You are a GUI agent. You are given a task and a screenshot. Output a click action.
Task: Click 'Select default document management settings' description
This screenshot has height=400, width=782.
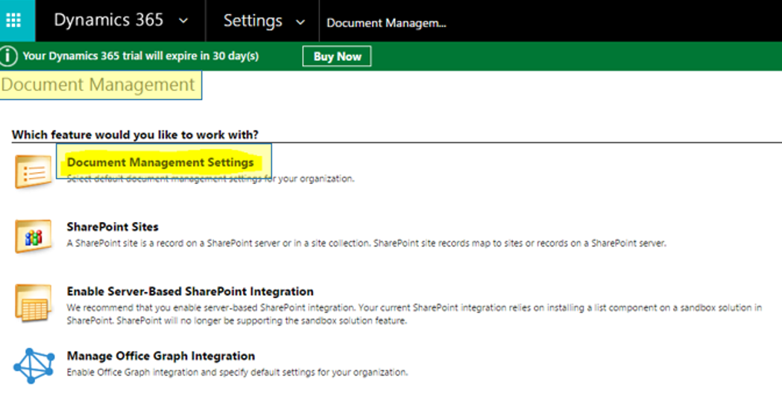tap(210, 178)
